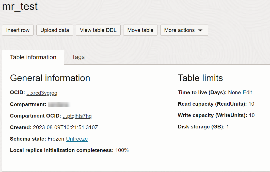Click the mr_test page title
270x172 pixels.
(20, 7)
